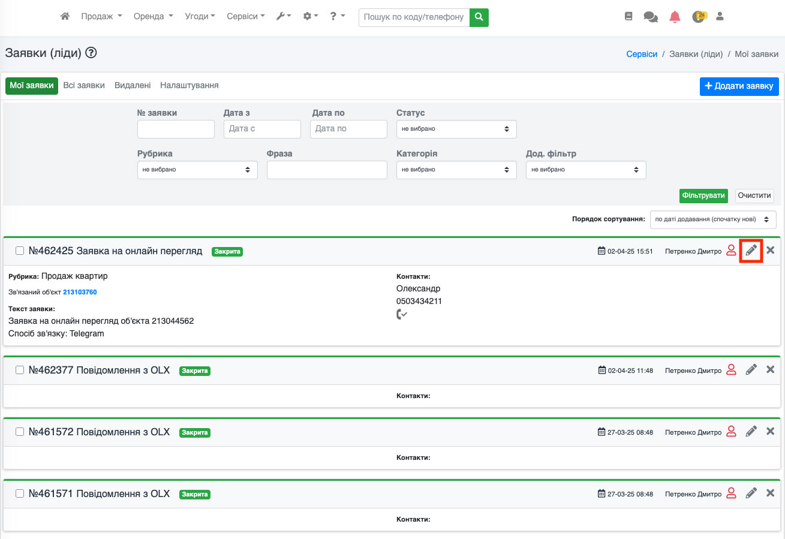Click the Фраза input field
Viewport: 785px width, 539px height.
point(327,170)
